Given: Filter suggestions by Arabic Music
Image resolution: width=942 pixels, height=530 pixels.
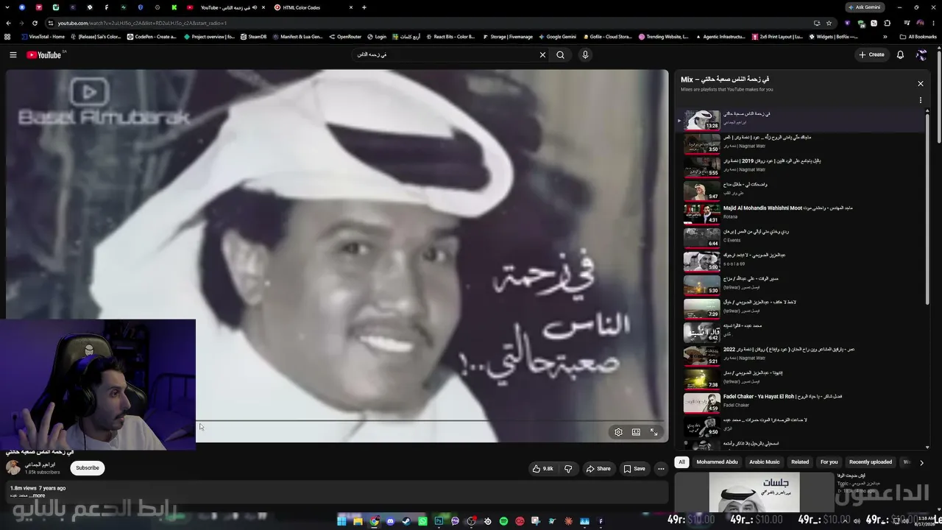Looking at the screenshot, I should pos(764,462).
